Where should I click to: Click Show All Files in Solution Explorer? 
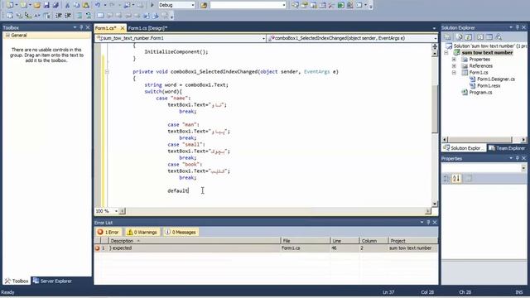459,36
